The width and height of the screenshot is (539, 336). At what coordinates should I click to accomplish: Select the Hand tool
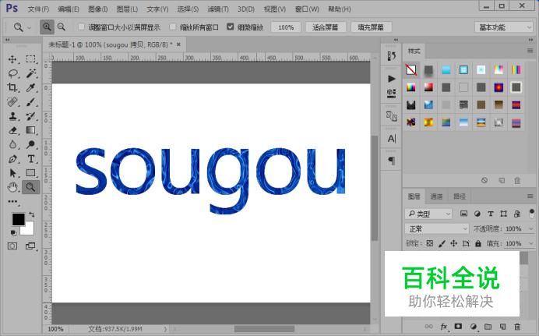(x=12, y=187)
